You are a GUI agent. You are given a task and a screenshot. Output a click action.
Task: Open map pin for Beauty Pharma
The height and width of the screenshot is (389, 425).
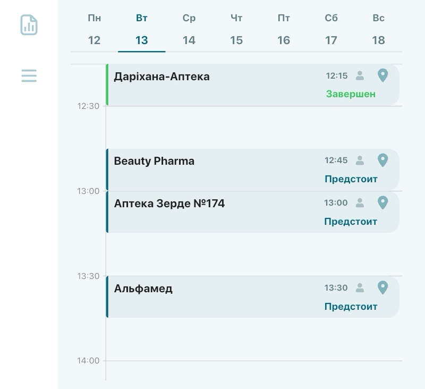click(382, 160)
